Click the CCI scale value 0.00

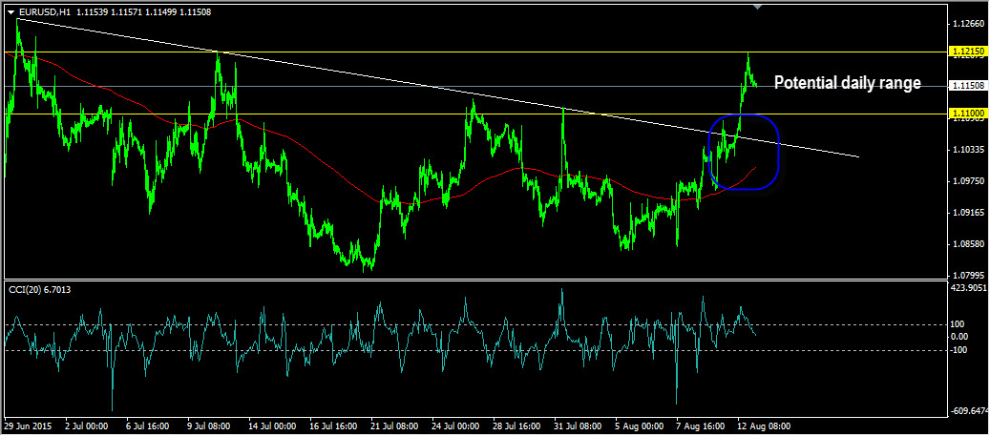pos(961,337)
